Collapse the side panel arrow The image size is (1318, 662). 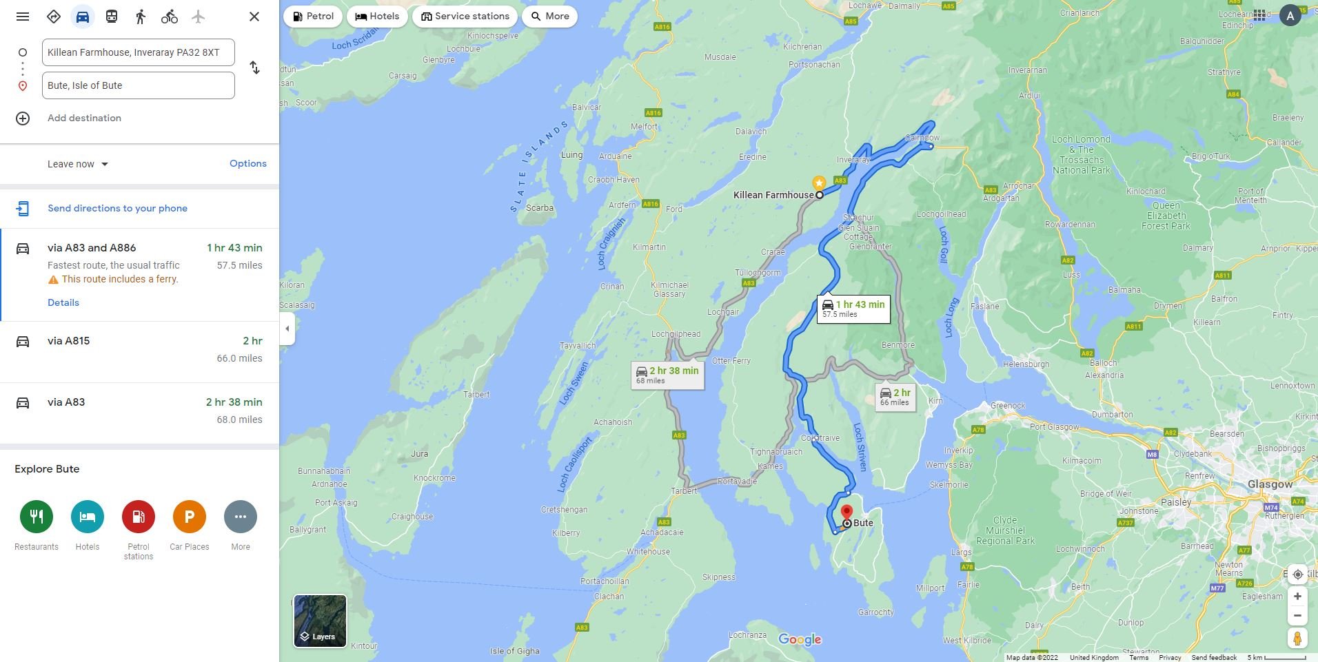pyautogui.click(x=287, y=329)
